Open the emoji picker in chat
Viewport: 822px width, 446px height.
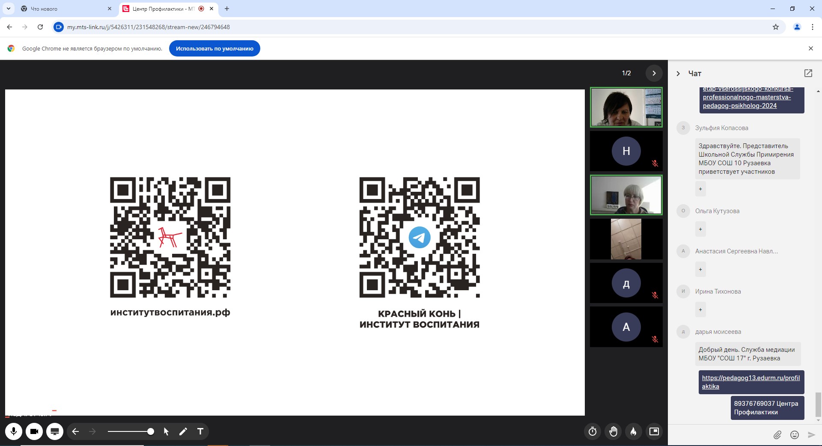[795, 435]
